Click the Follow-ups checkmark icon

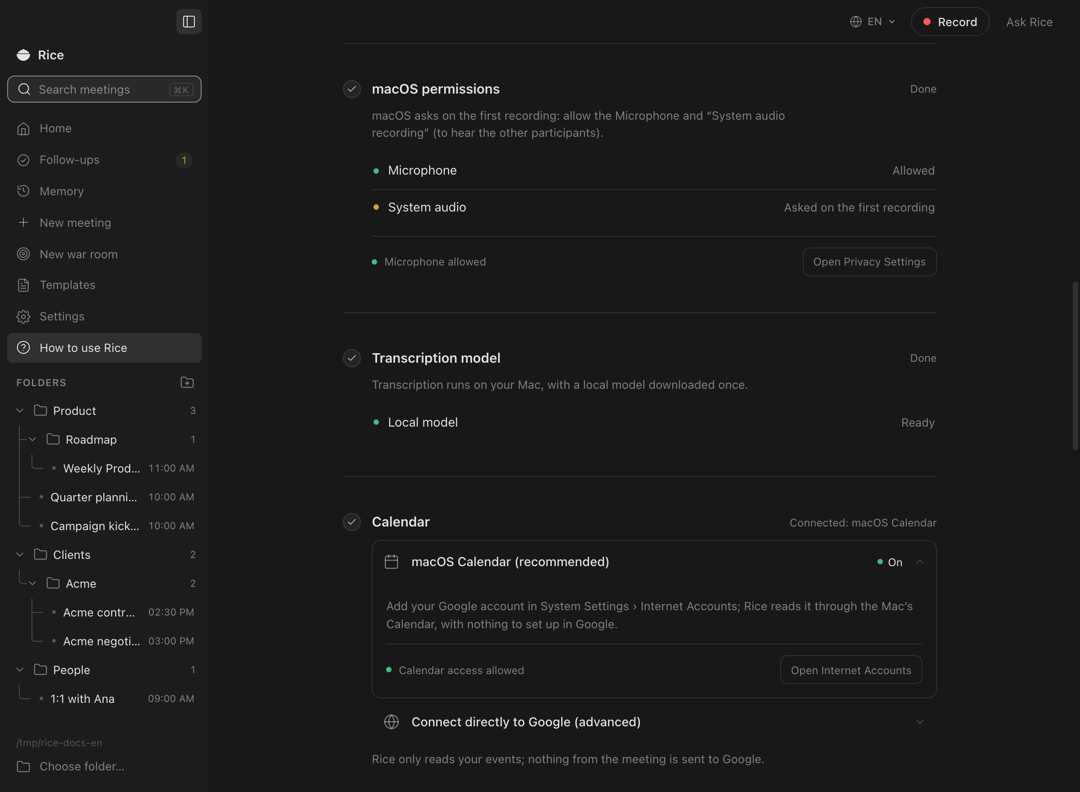(x=23, y=160)
